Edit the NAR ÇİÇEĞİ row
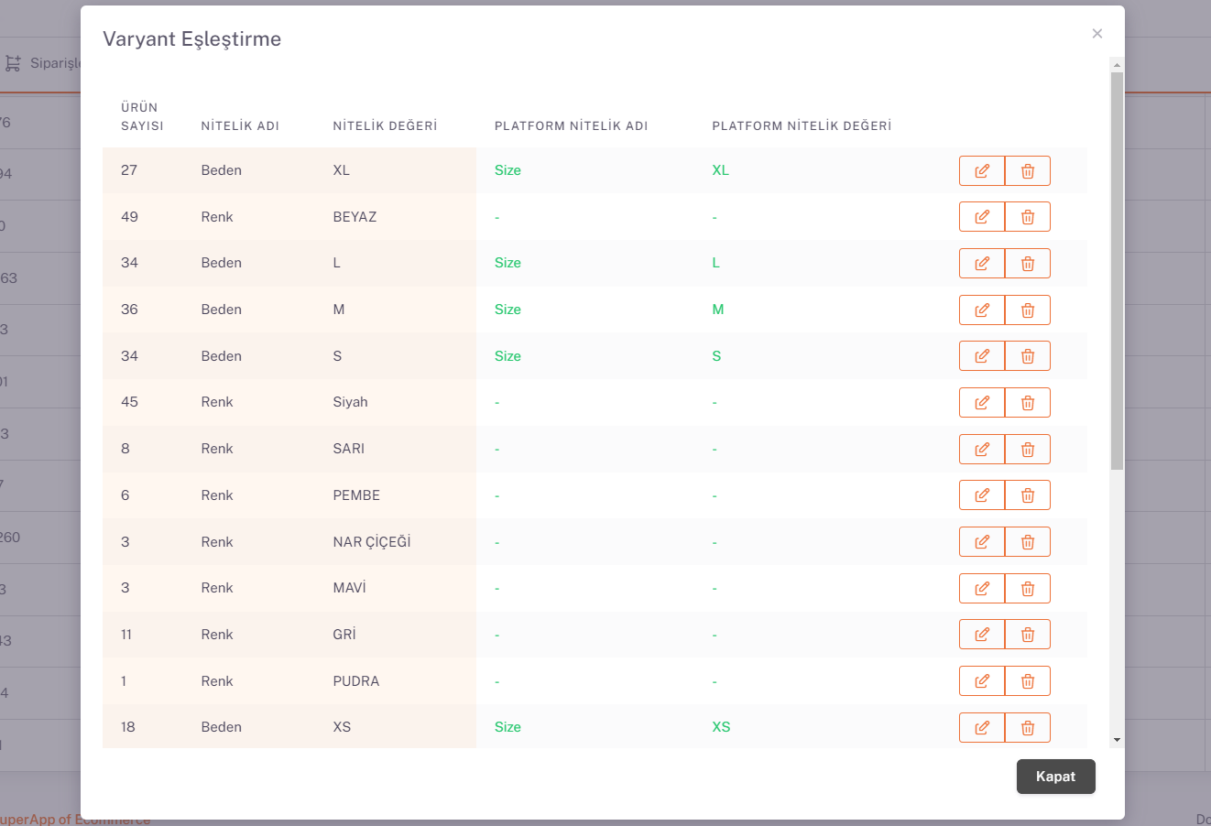Screen dimensions: 1211x826 (x=982, y=542)
